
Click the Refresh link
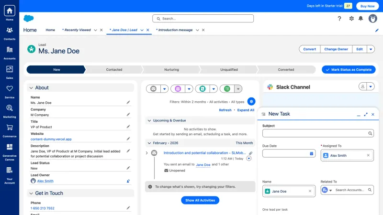pyautogui.click(x=225, y=110)
